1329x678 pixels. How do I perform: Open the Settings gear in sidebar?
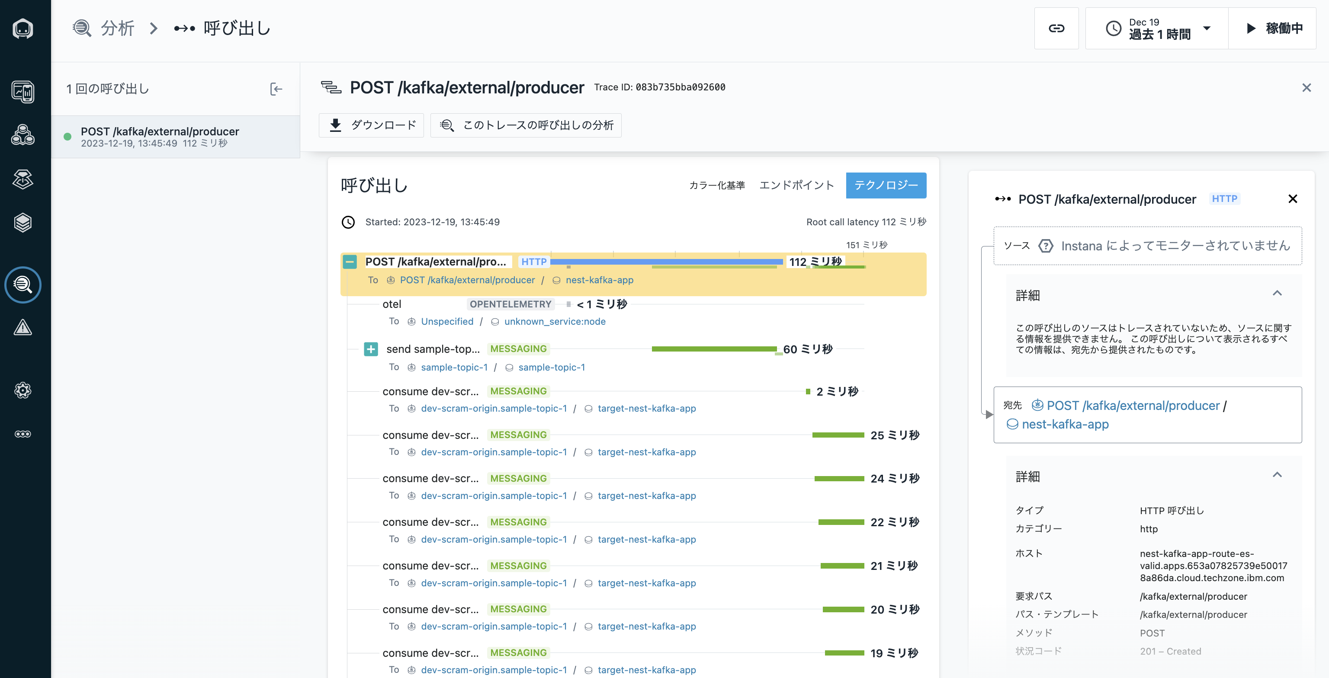(x=22, y=390)
